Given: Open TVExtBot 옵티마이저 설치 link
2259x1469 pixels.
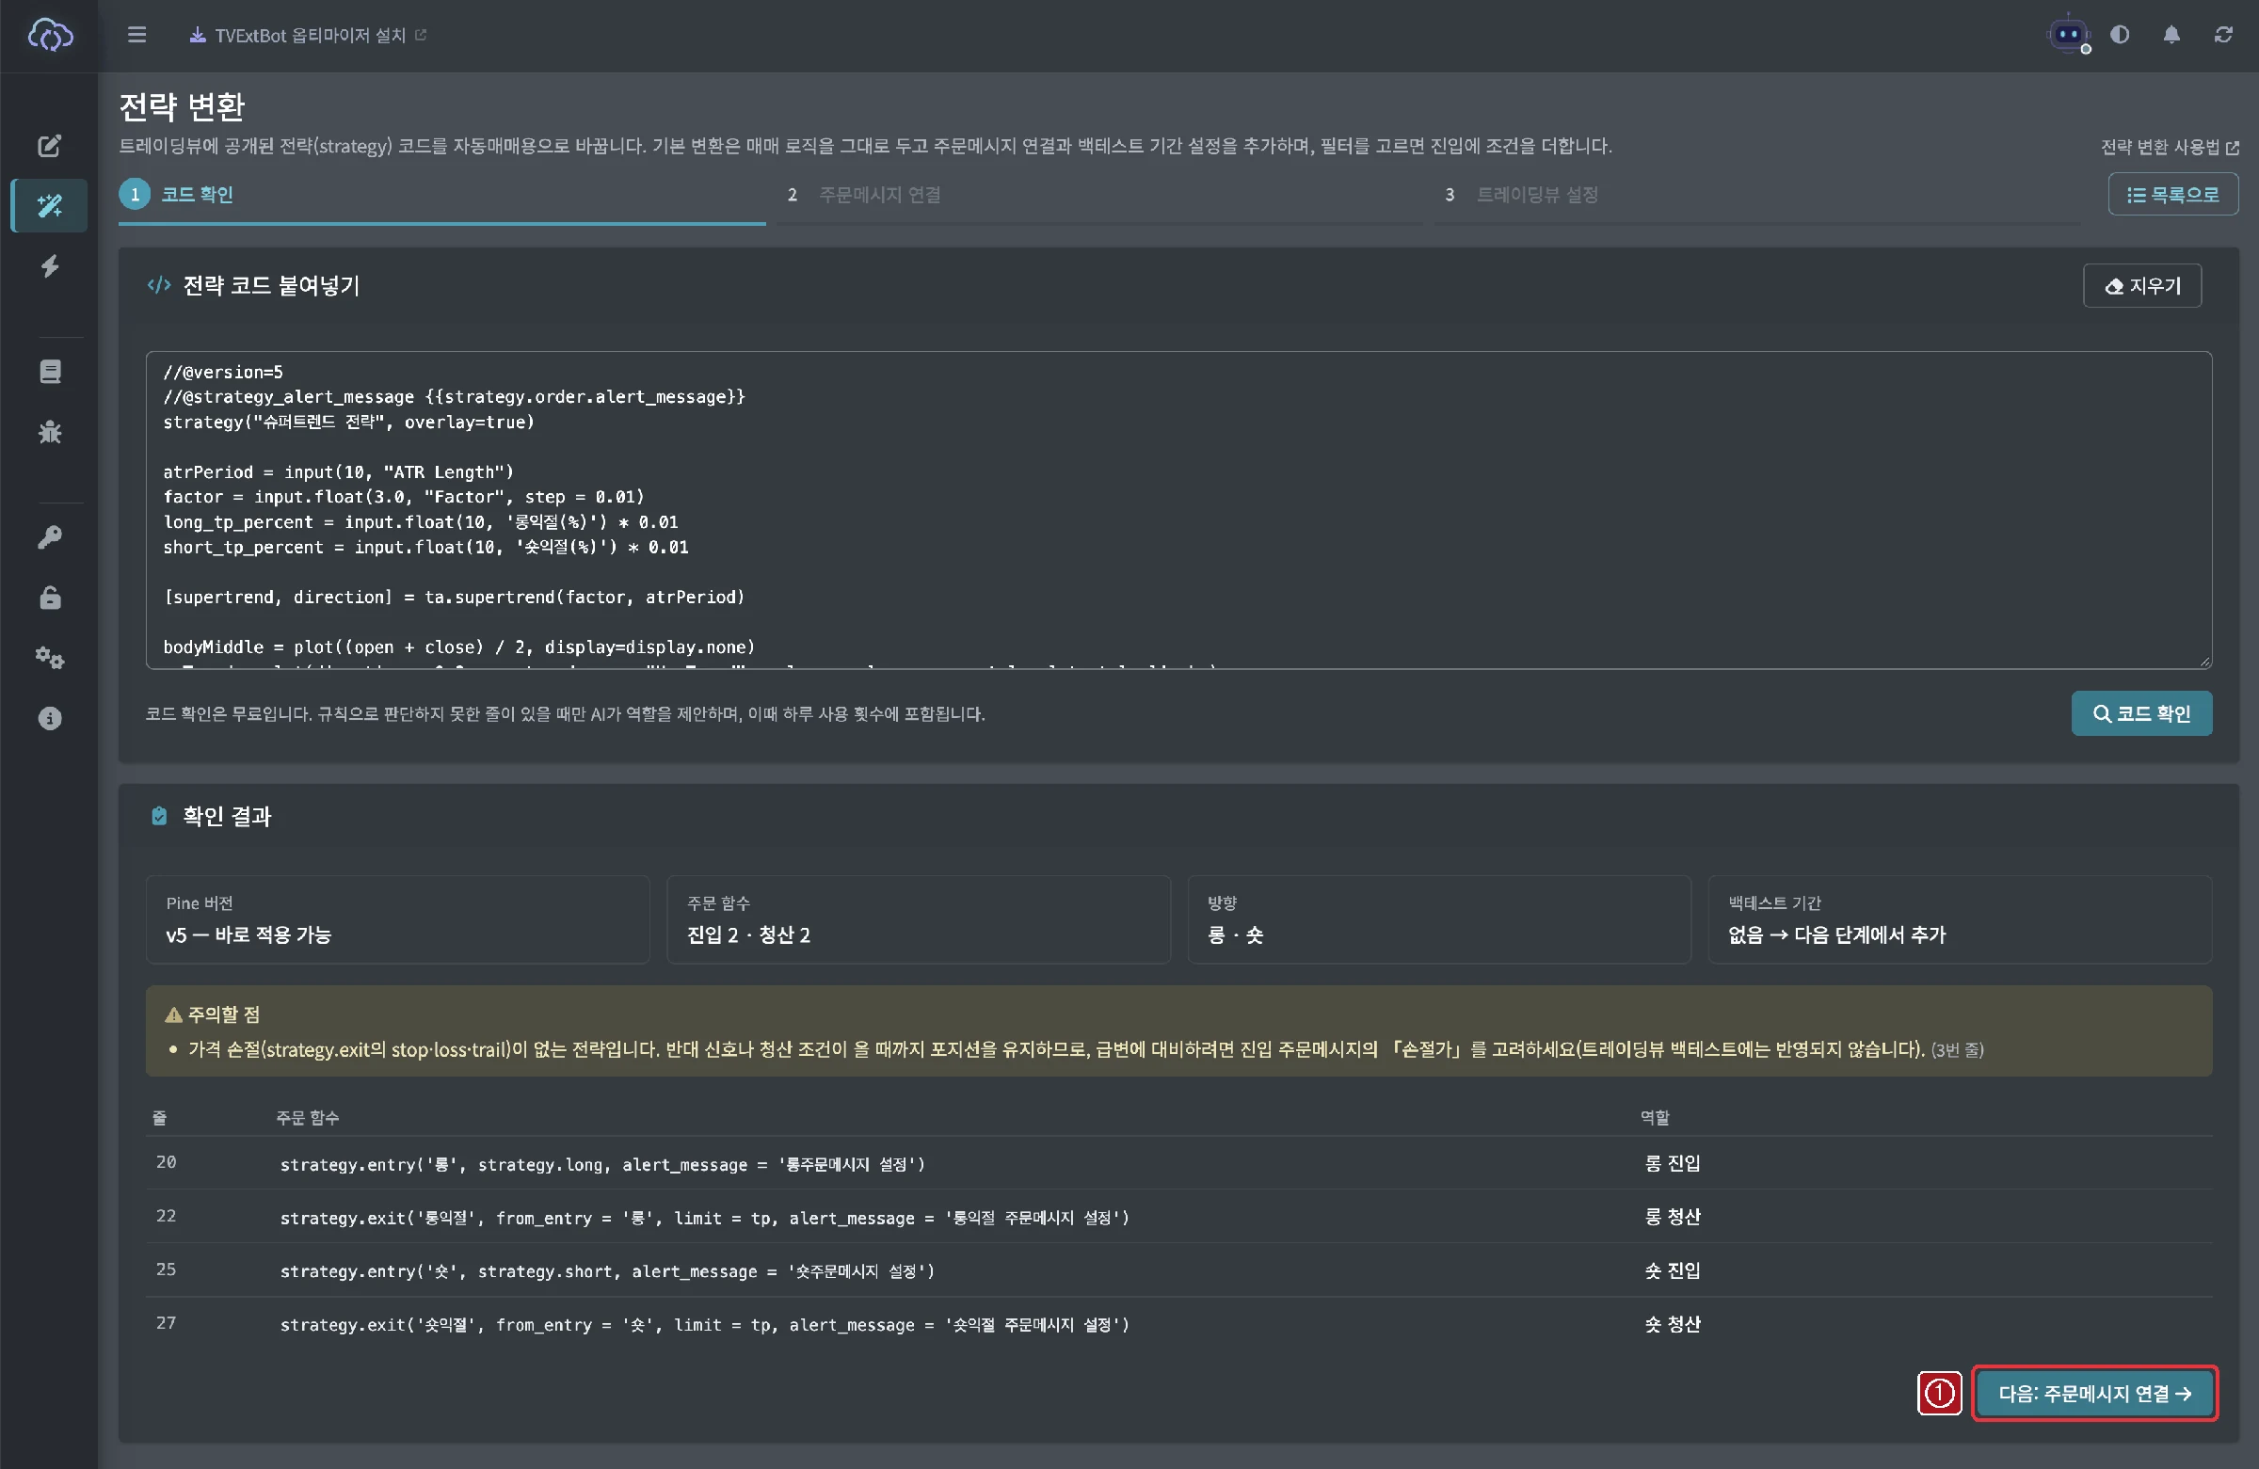Looking at the screenshot, I should point(309,35).
